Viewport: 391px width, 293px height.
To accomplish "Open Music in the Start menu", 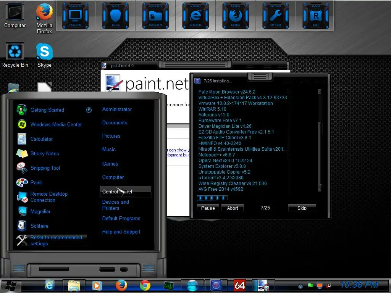I will [109, 149].
